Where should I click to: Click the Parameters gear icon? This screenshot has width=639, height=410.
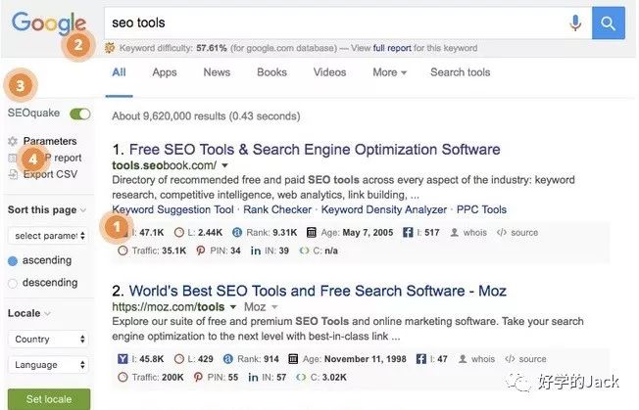[13, 142]
